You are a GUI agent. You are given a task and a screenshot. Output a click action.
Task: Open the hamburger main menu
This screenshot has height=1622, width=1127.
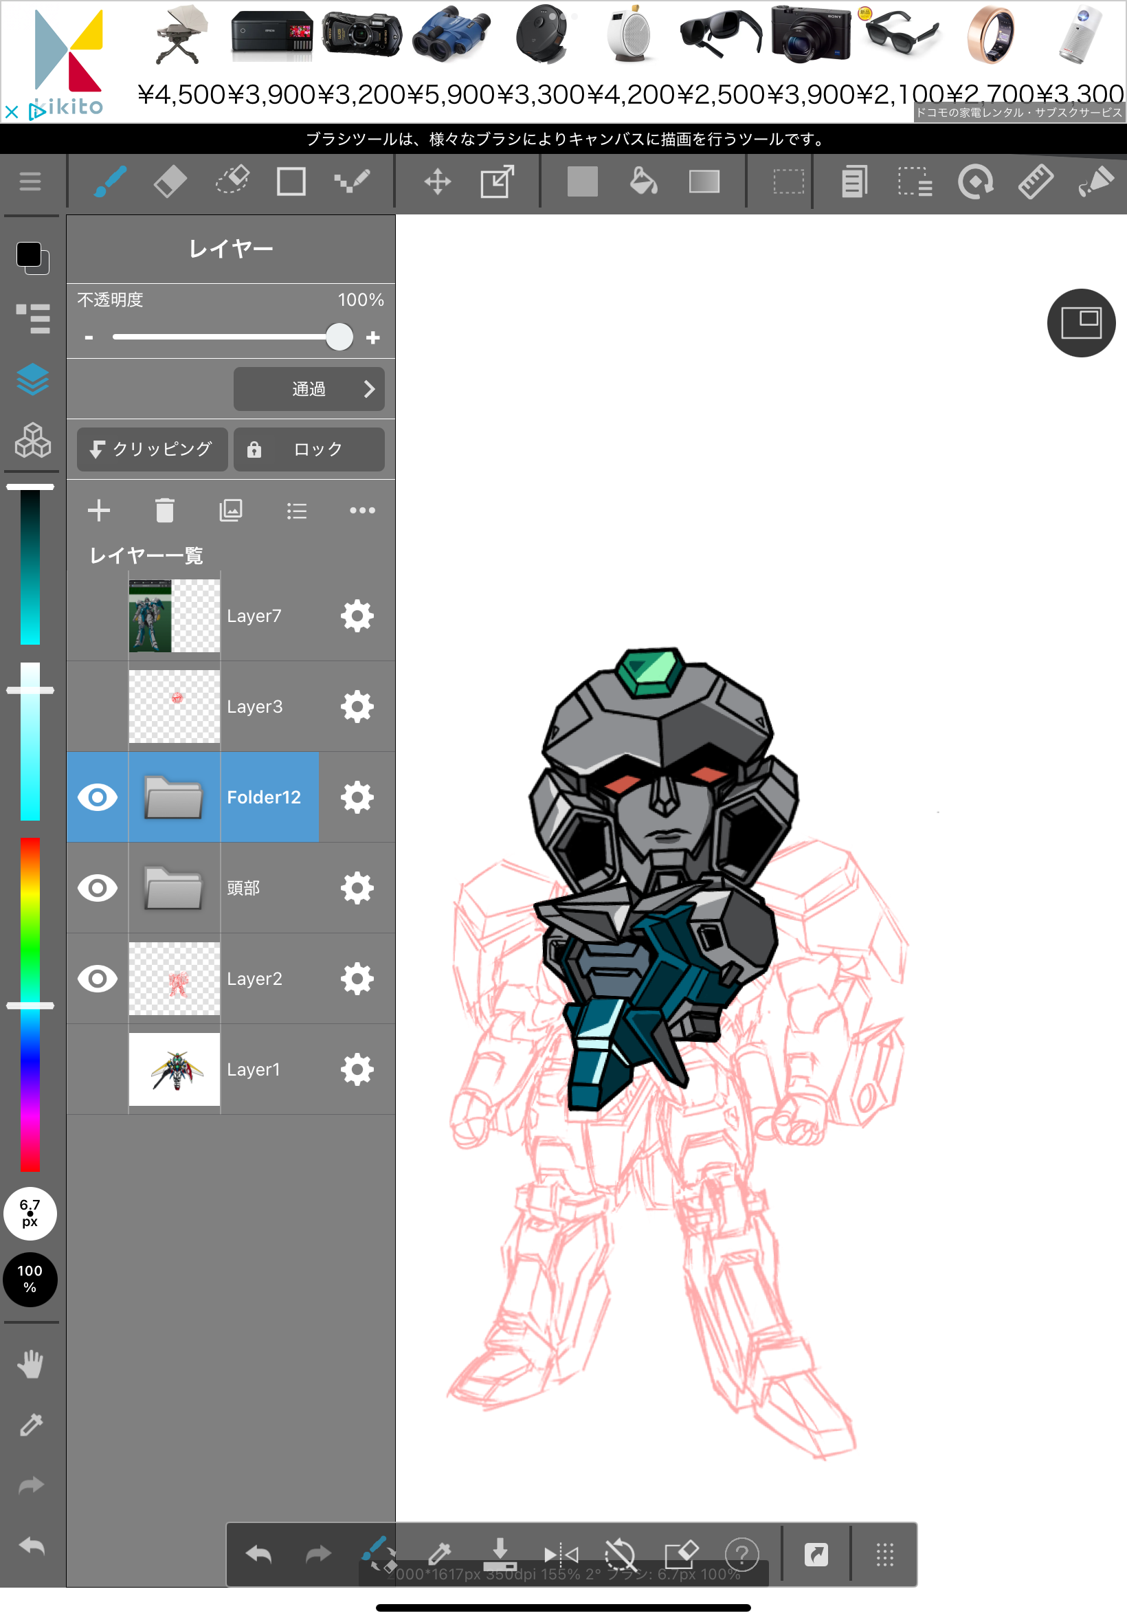30,182
